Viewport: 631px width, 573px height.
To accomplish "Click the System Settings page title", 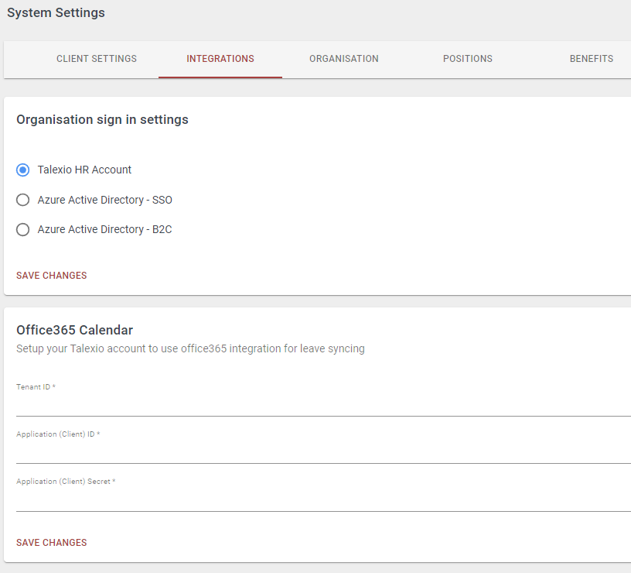I will (56, 12).
